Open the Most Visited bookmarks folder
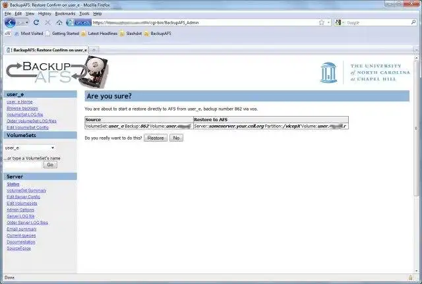422x284 pixels. click(29, 34)
